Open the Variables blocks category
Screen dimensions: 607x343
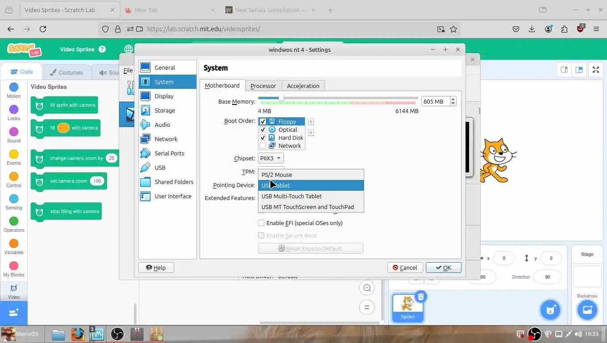click(14, 247)
